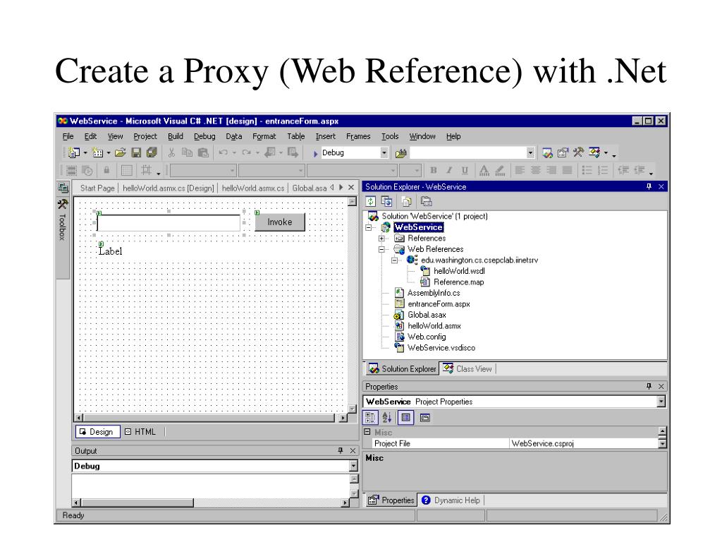Click the designer horizontal scrollbar
Image resolution: width=722 pixels, height=542 pixels.
tap(211, 418)
